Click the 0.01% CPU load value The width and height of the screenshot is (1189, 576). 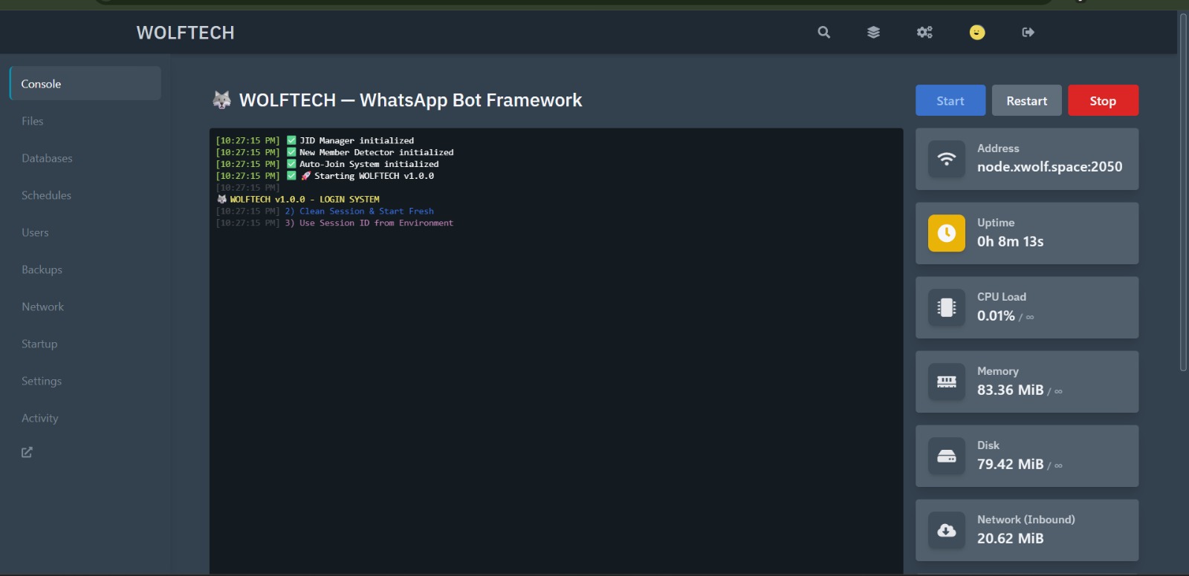(996, 315)
